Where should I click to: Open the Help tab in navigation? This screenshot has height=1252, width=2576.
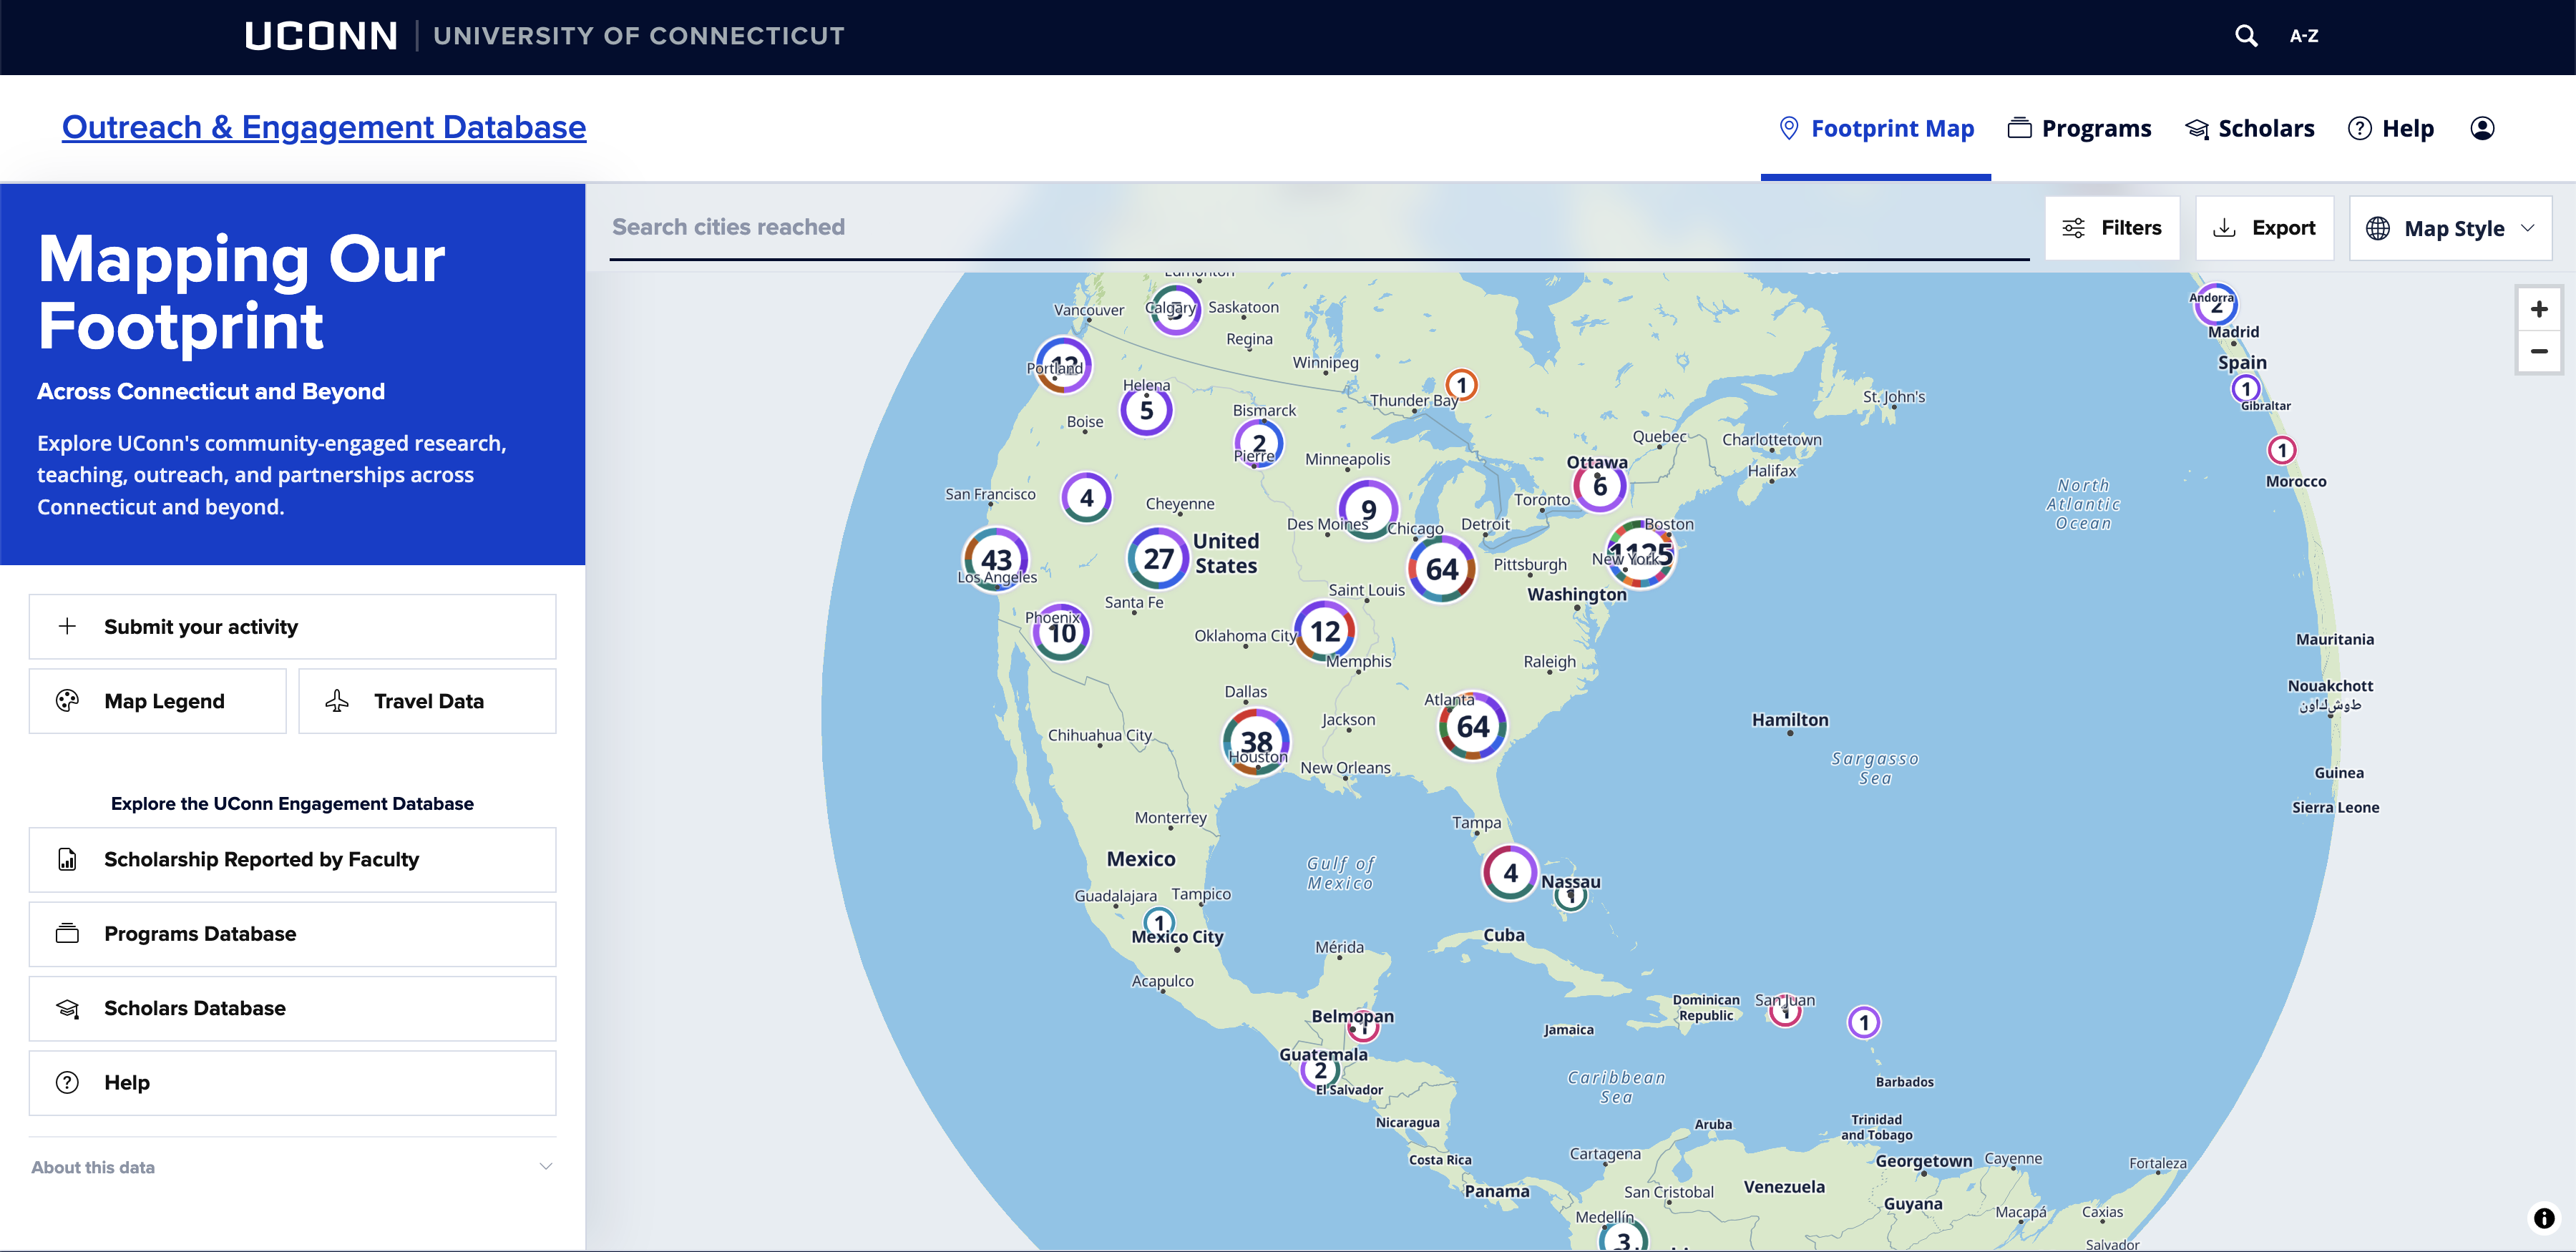(2391, 128)
